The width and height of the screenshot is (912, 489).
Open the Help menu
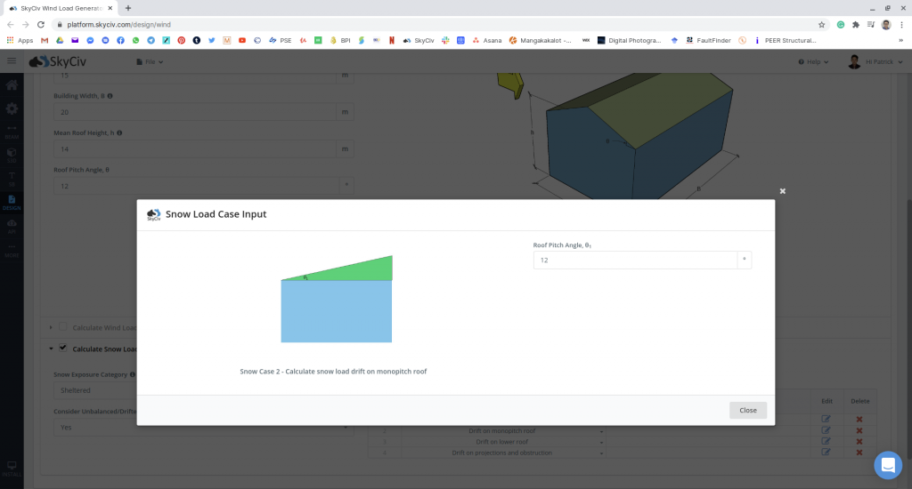814,61
